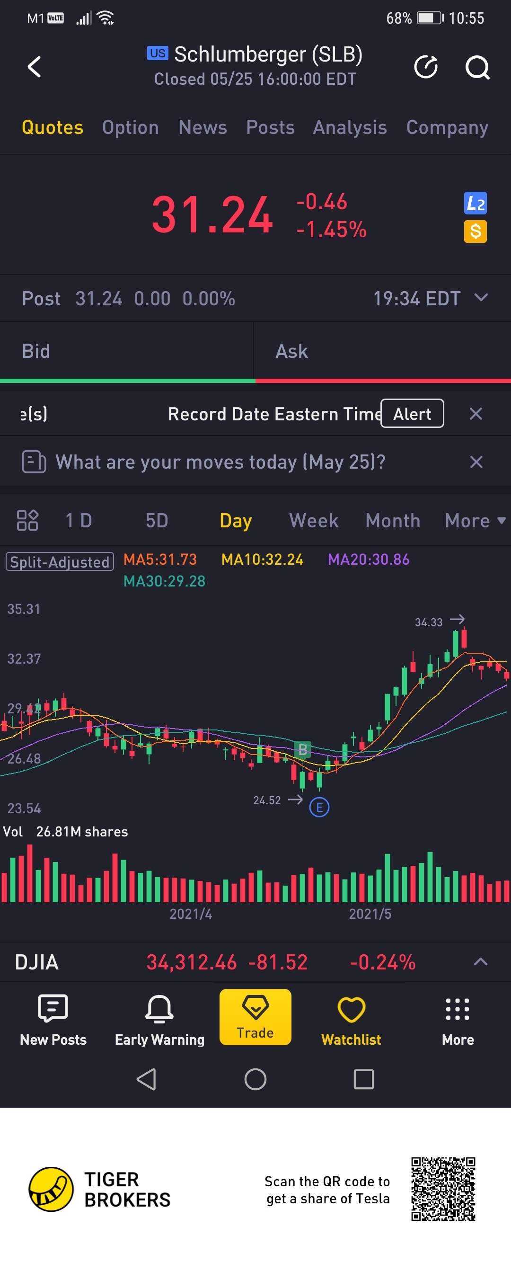The width and height of the screenshot is (511, 1271).
Task: Toggle Split-Adjusted chart setting
Action: pyautogui.click(x=60, y=561)
